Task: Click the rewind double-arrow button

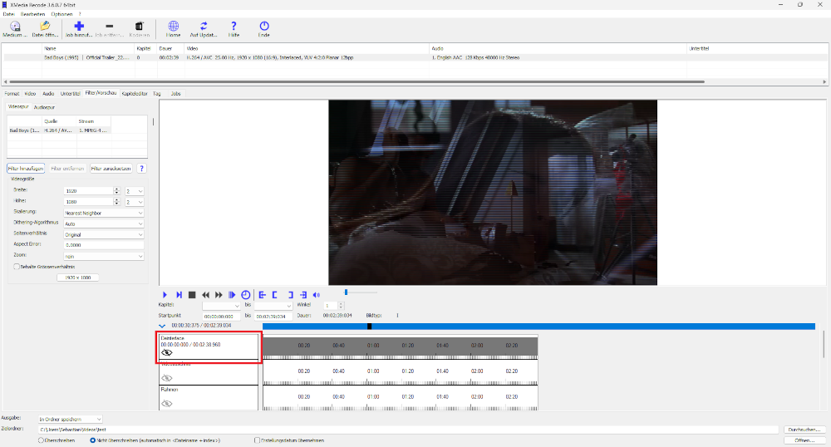Action: (x=205, y=295)
